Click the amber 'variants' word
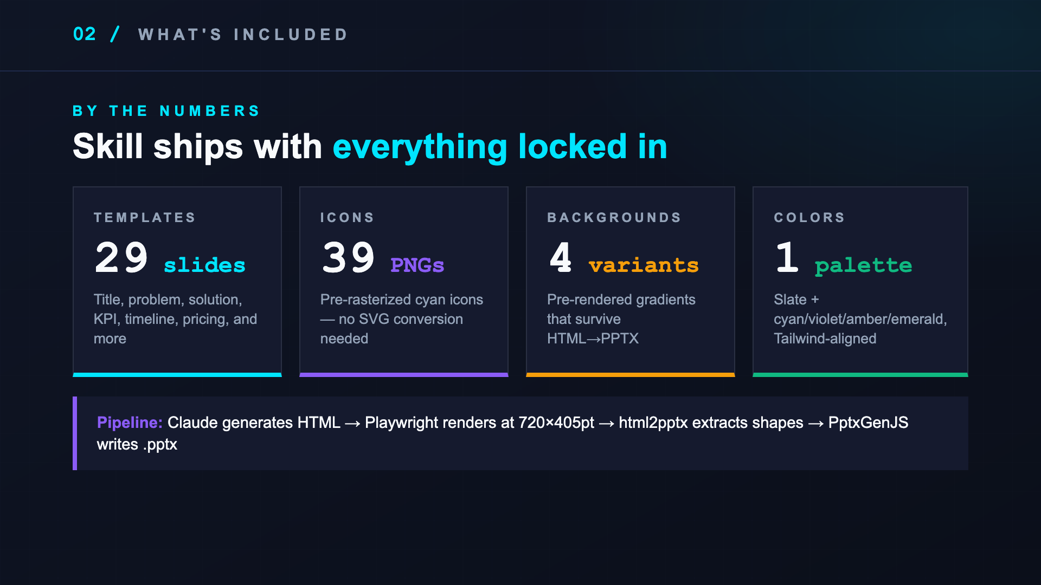Image resolution: width=1041 pixels, height=585 pixels. point(644,265)
